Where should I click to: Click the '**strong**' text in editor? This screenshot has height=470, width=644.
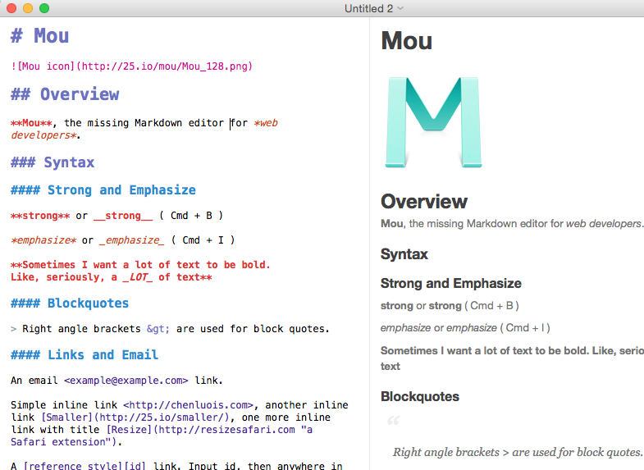pos(40,216)
